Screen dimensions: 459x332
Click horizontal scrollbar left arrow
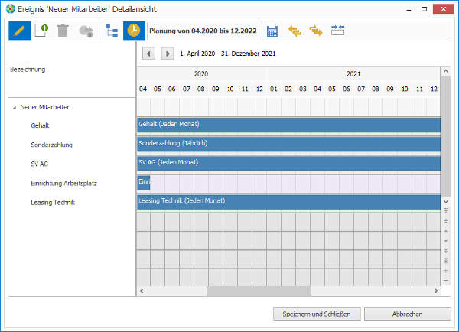coord(142,291)
